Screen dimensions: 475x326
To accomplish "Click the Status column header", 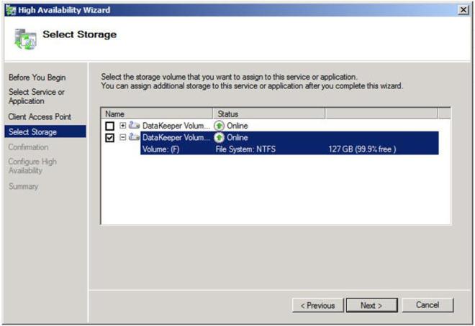I will click(268, 113).
